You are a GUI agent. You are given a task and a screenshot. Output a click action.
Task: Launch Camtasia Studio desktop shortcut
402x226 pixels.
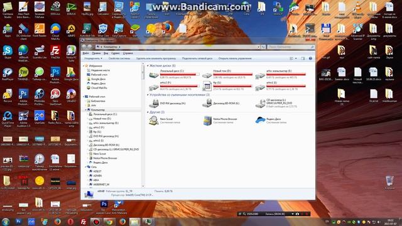[x=8, y=10]
